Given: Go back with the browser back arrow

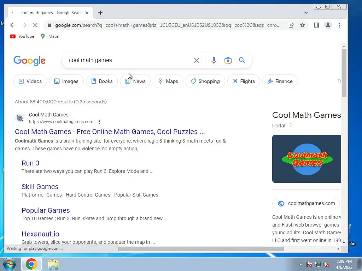Looking at the screenshot, I should coord(13,25).
